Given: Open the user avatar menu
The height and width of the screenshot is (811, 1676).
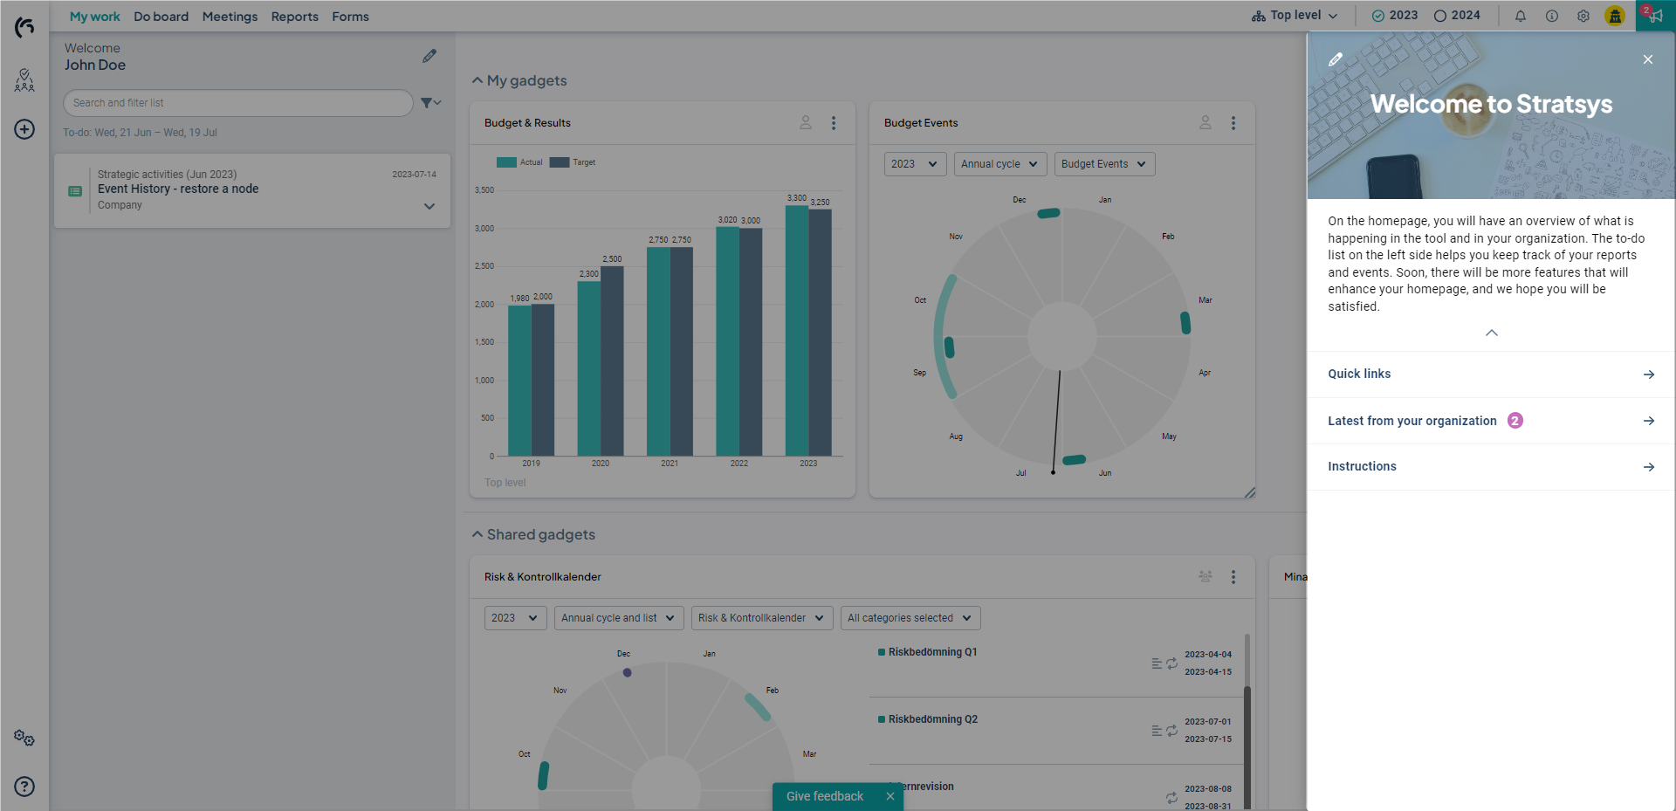Looking at the screenshot, I should coord(1615,16).
